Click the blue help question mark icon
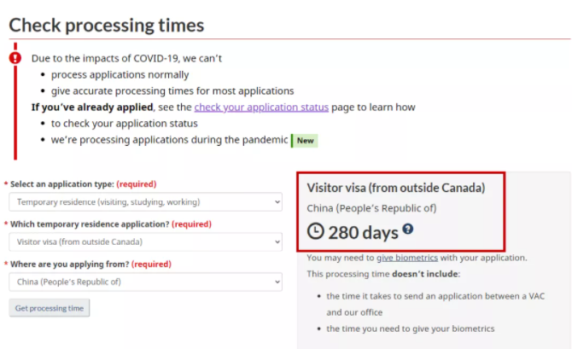Image resolution: width=572 pixels, height=349 pixels. pos(408,229)
